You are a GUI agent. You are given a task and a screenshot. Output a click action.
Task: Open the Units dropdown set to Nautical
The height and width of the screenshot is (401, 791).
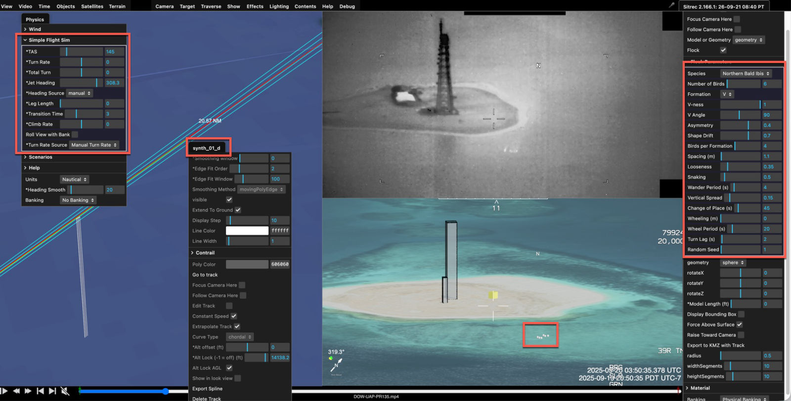[74, 180]
